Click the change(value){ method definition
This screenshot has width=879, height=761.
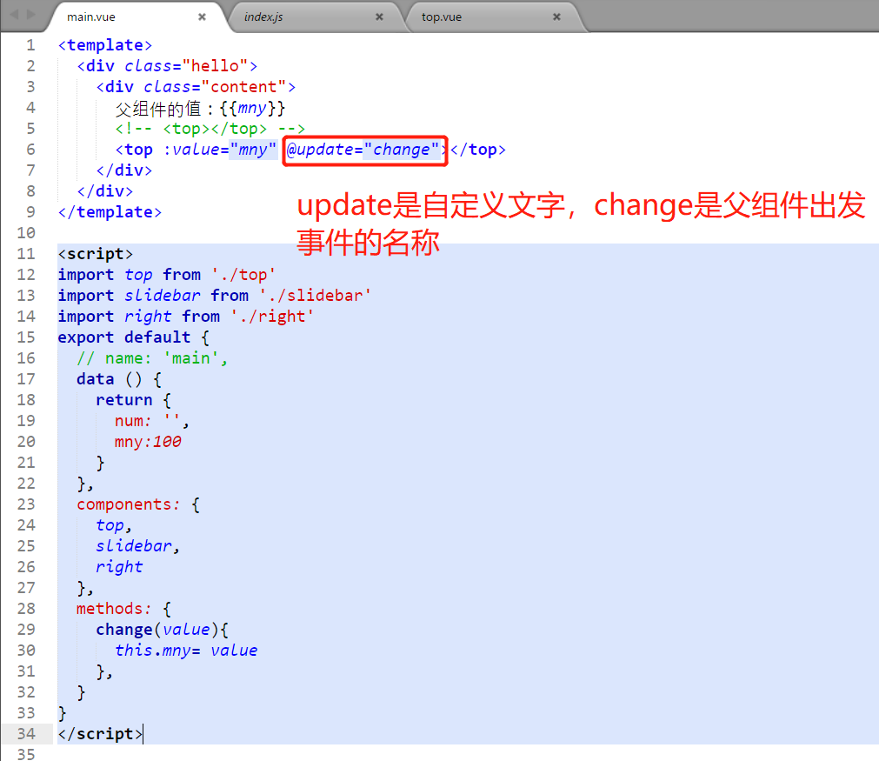[162, 629]
